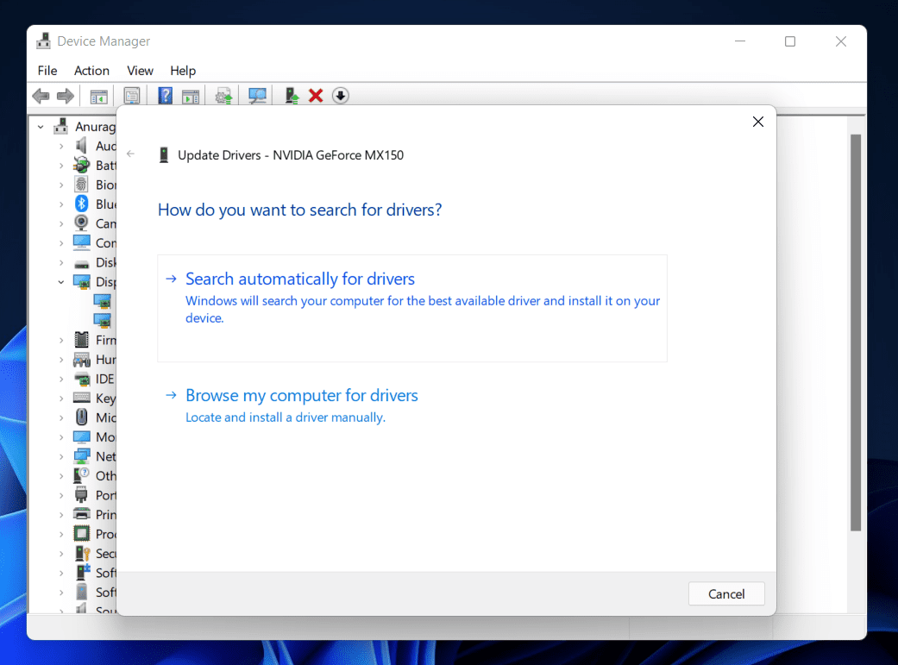Viewport: 898px width, 665px height.
Task: Select the Bluetooth icon in device tree
Action: (81, 204)
